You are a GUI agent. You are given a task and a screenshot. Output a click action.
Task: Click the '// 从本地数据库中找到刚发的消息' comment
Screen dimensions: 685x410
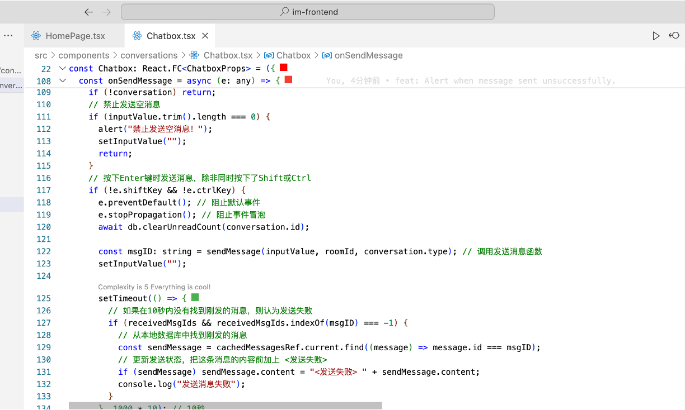coord(182,336)
